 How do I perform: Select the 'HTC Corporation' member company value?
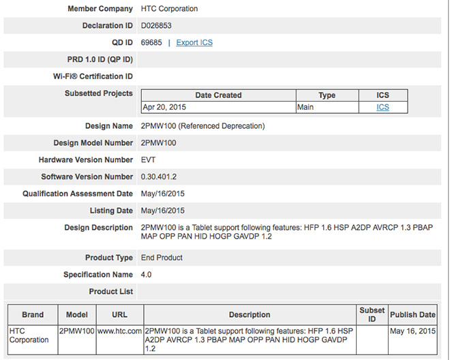click(x=169, y=9)
